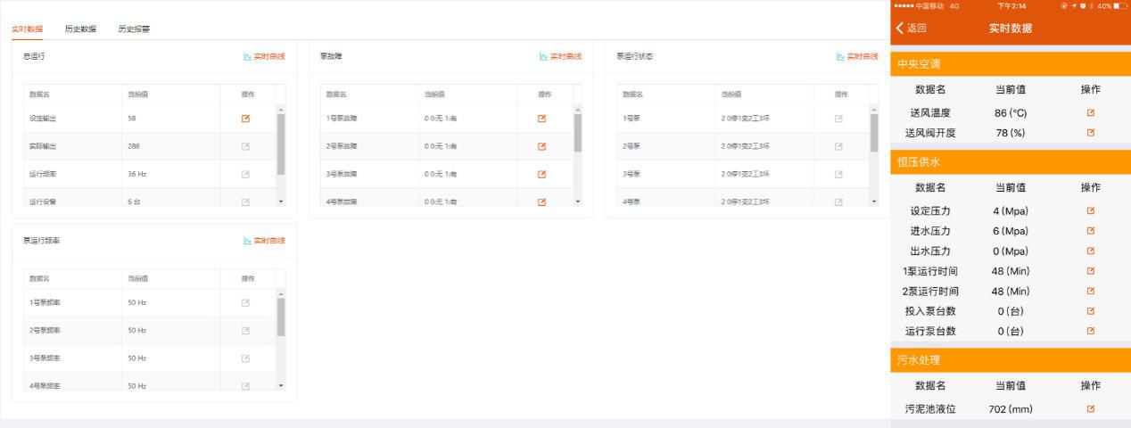Image resolution: width=1131 pixels, height=428 pixels.
Task: Edit the 4号泵故障 row
Action: coord(541,202)
